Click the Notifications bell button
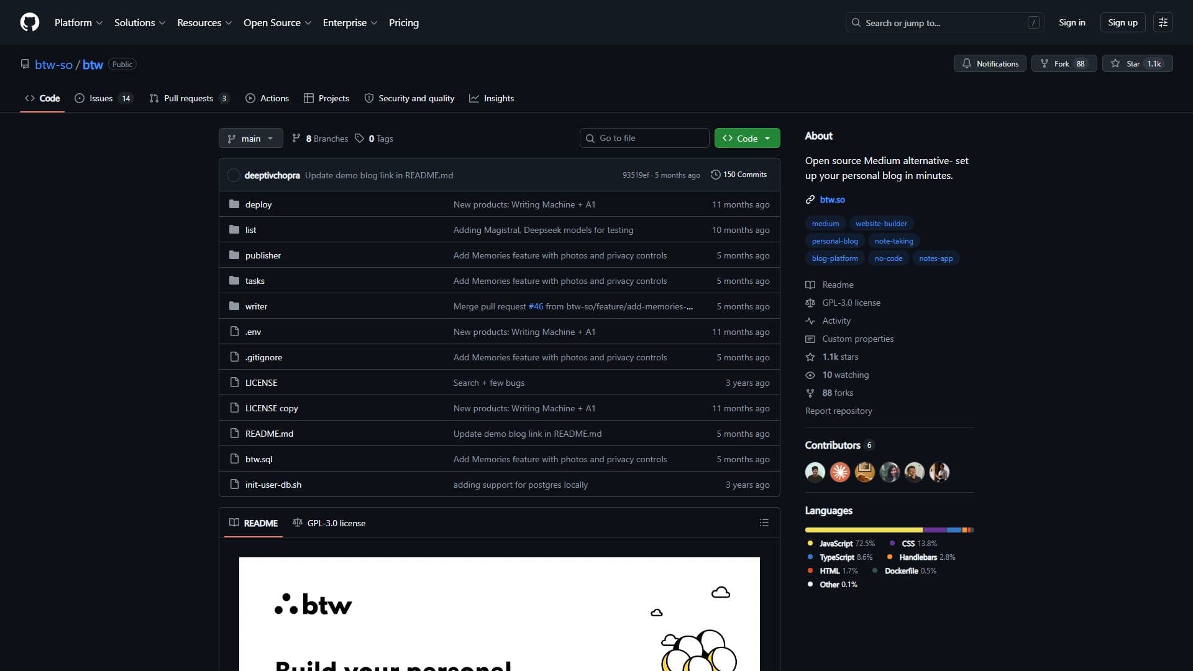The width and height of the screenshot is (1193, 671). click(x=990, y=63)
